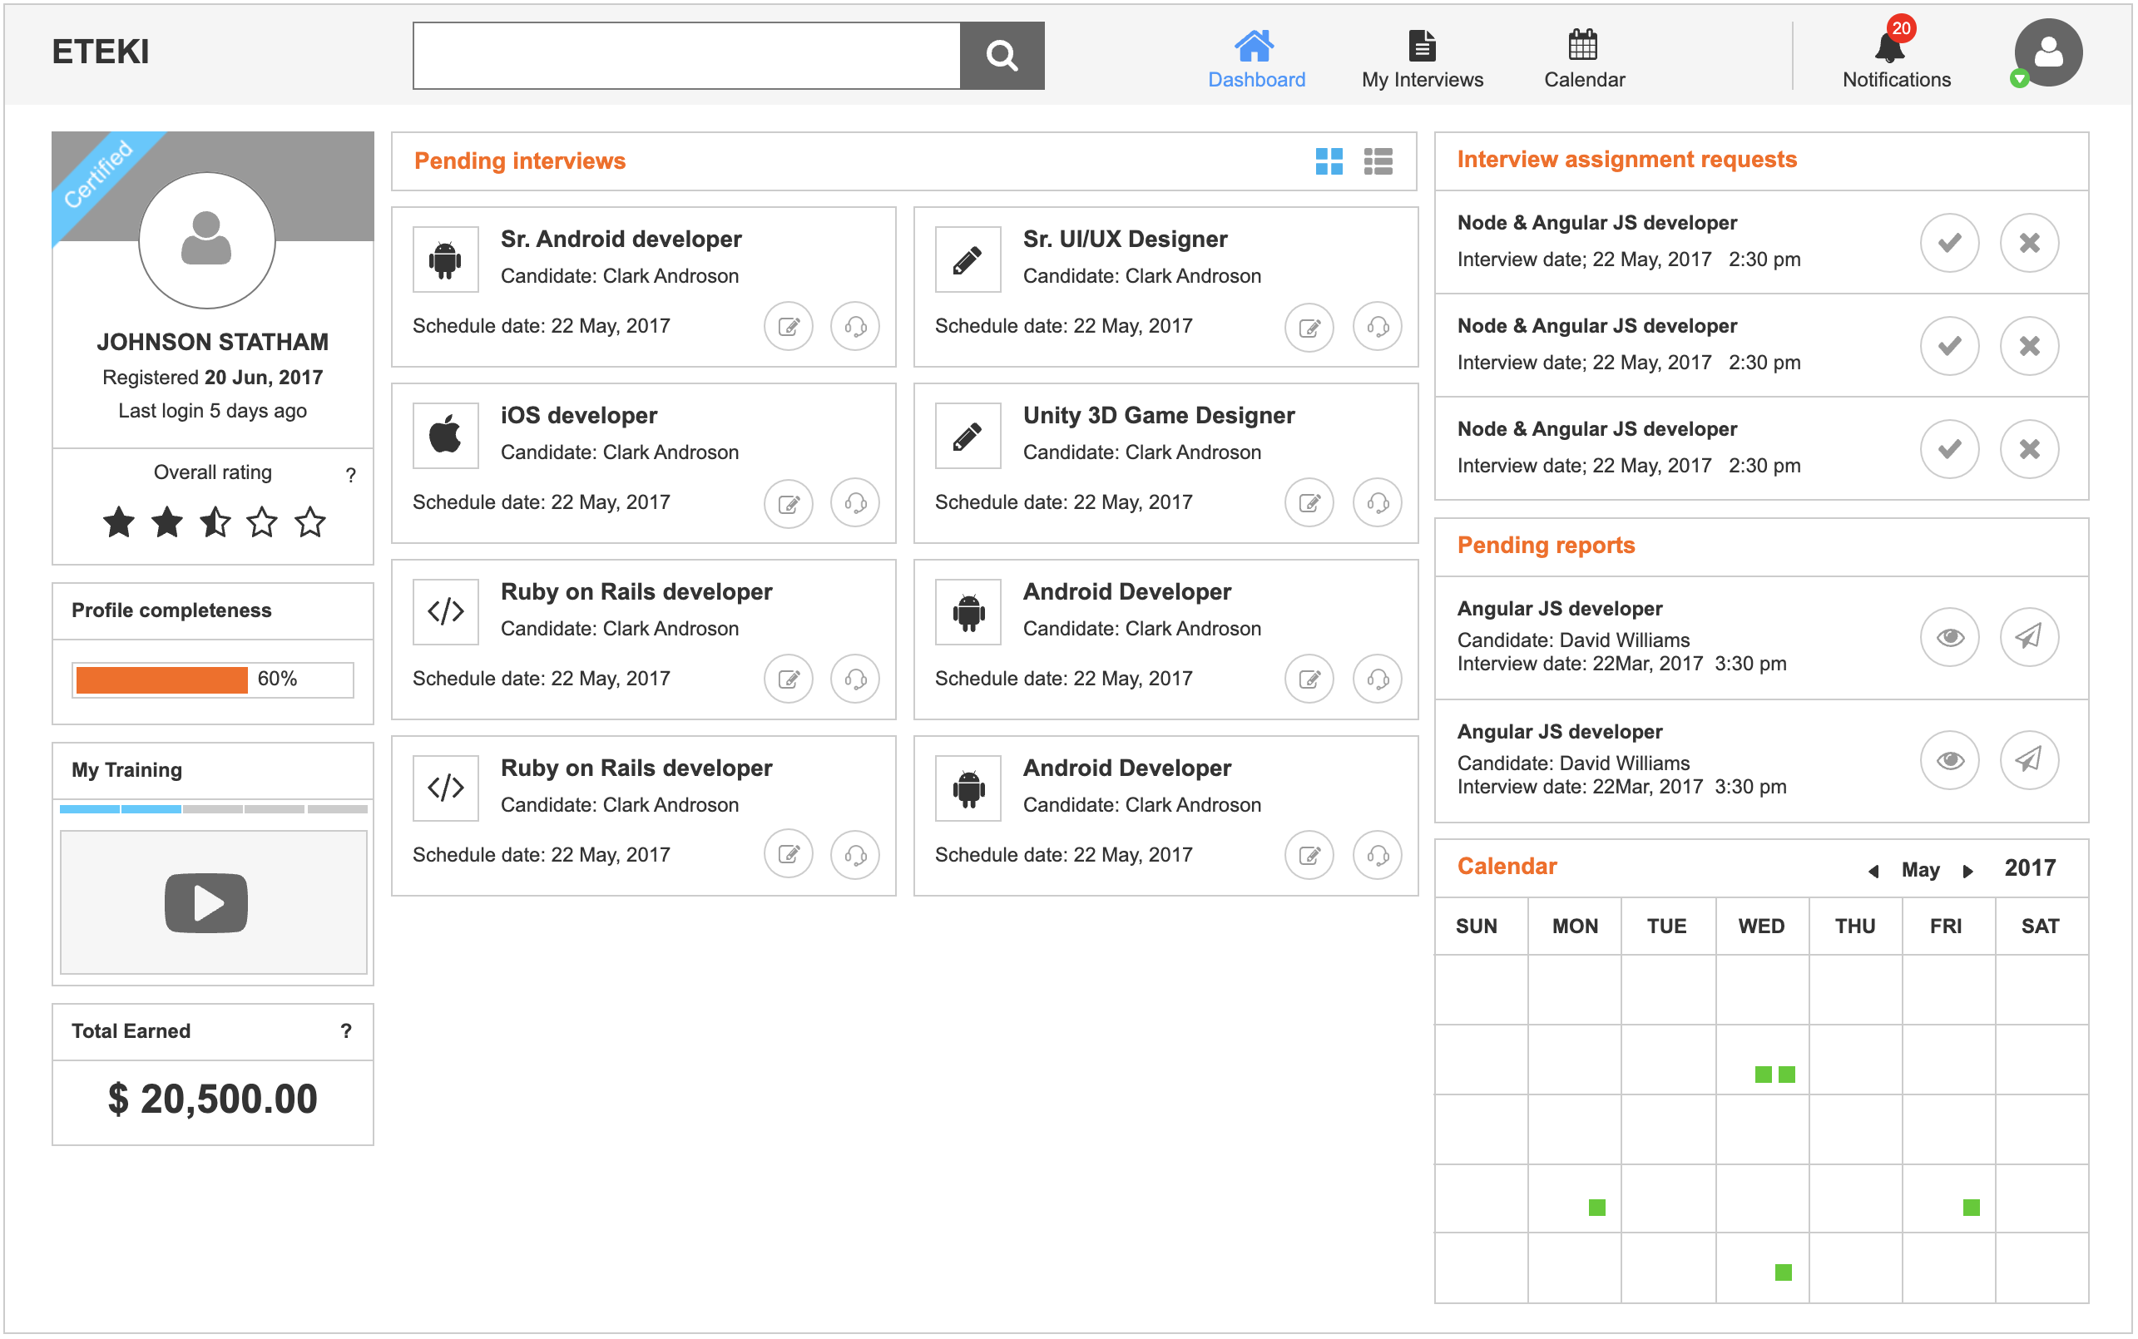Play the My Training video

point(206,902)
